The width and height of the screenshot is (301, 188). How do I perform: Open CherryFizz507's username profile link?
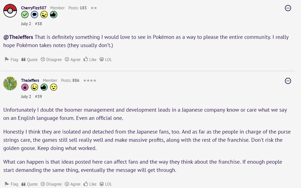34,8
